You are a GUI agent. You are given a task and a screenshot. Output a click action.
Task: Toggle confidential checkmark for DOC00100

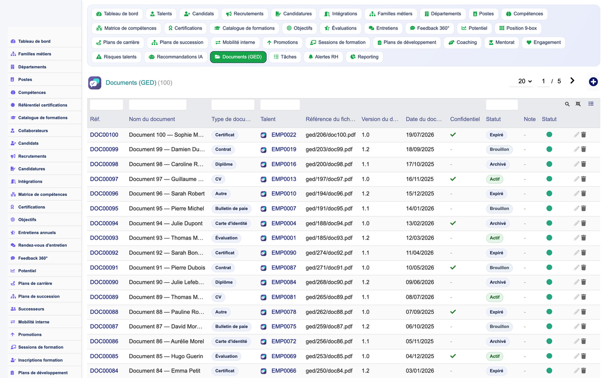[453, 135]
